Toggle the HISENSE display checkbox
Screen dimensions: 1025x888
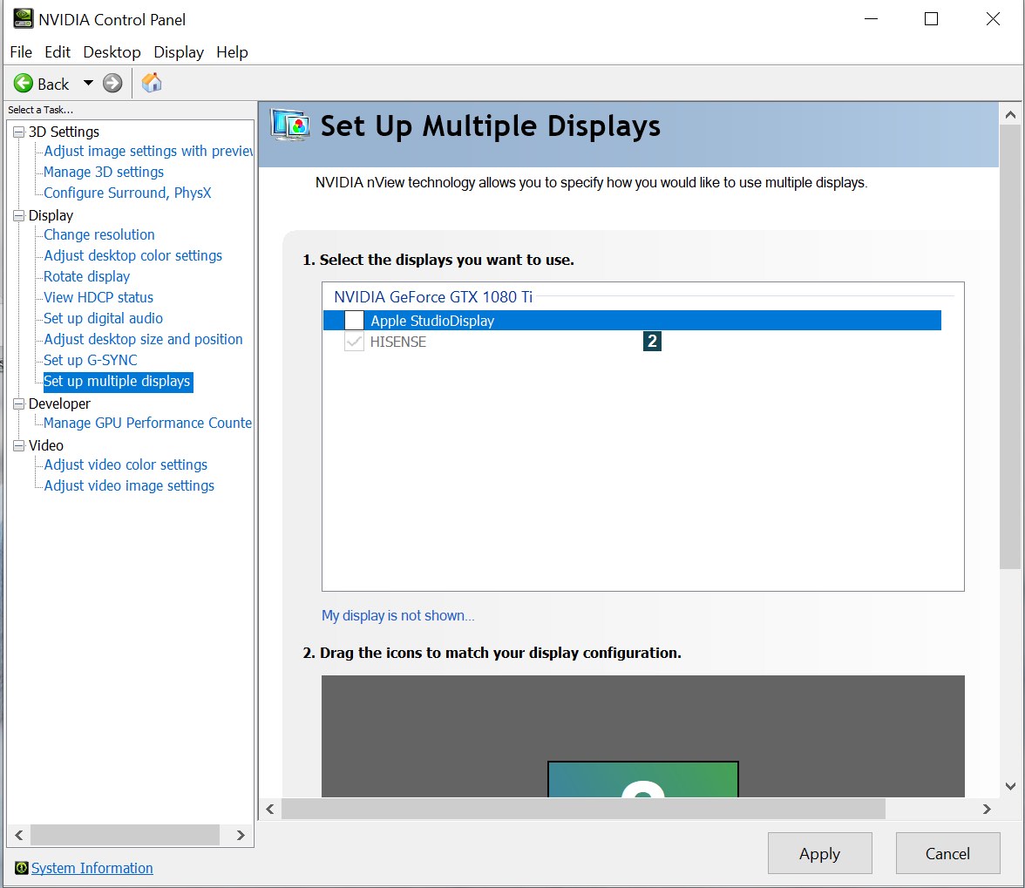[354, 341]
